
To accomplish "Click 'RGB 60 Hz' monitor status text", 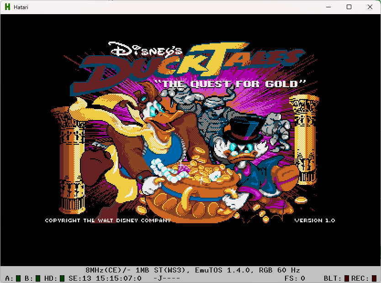I will [279, 270].
